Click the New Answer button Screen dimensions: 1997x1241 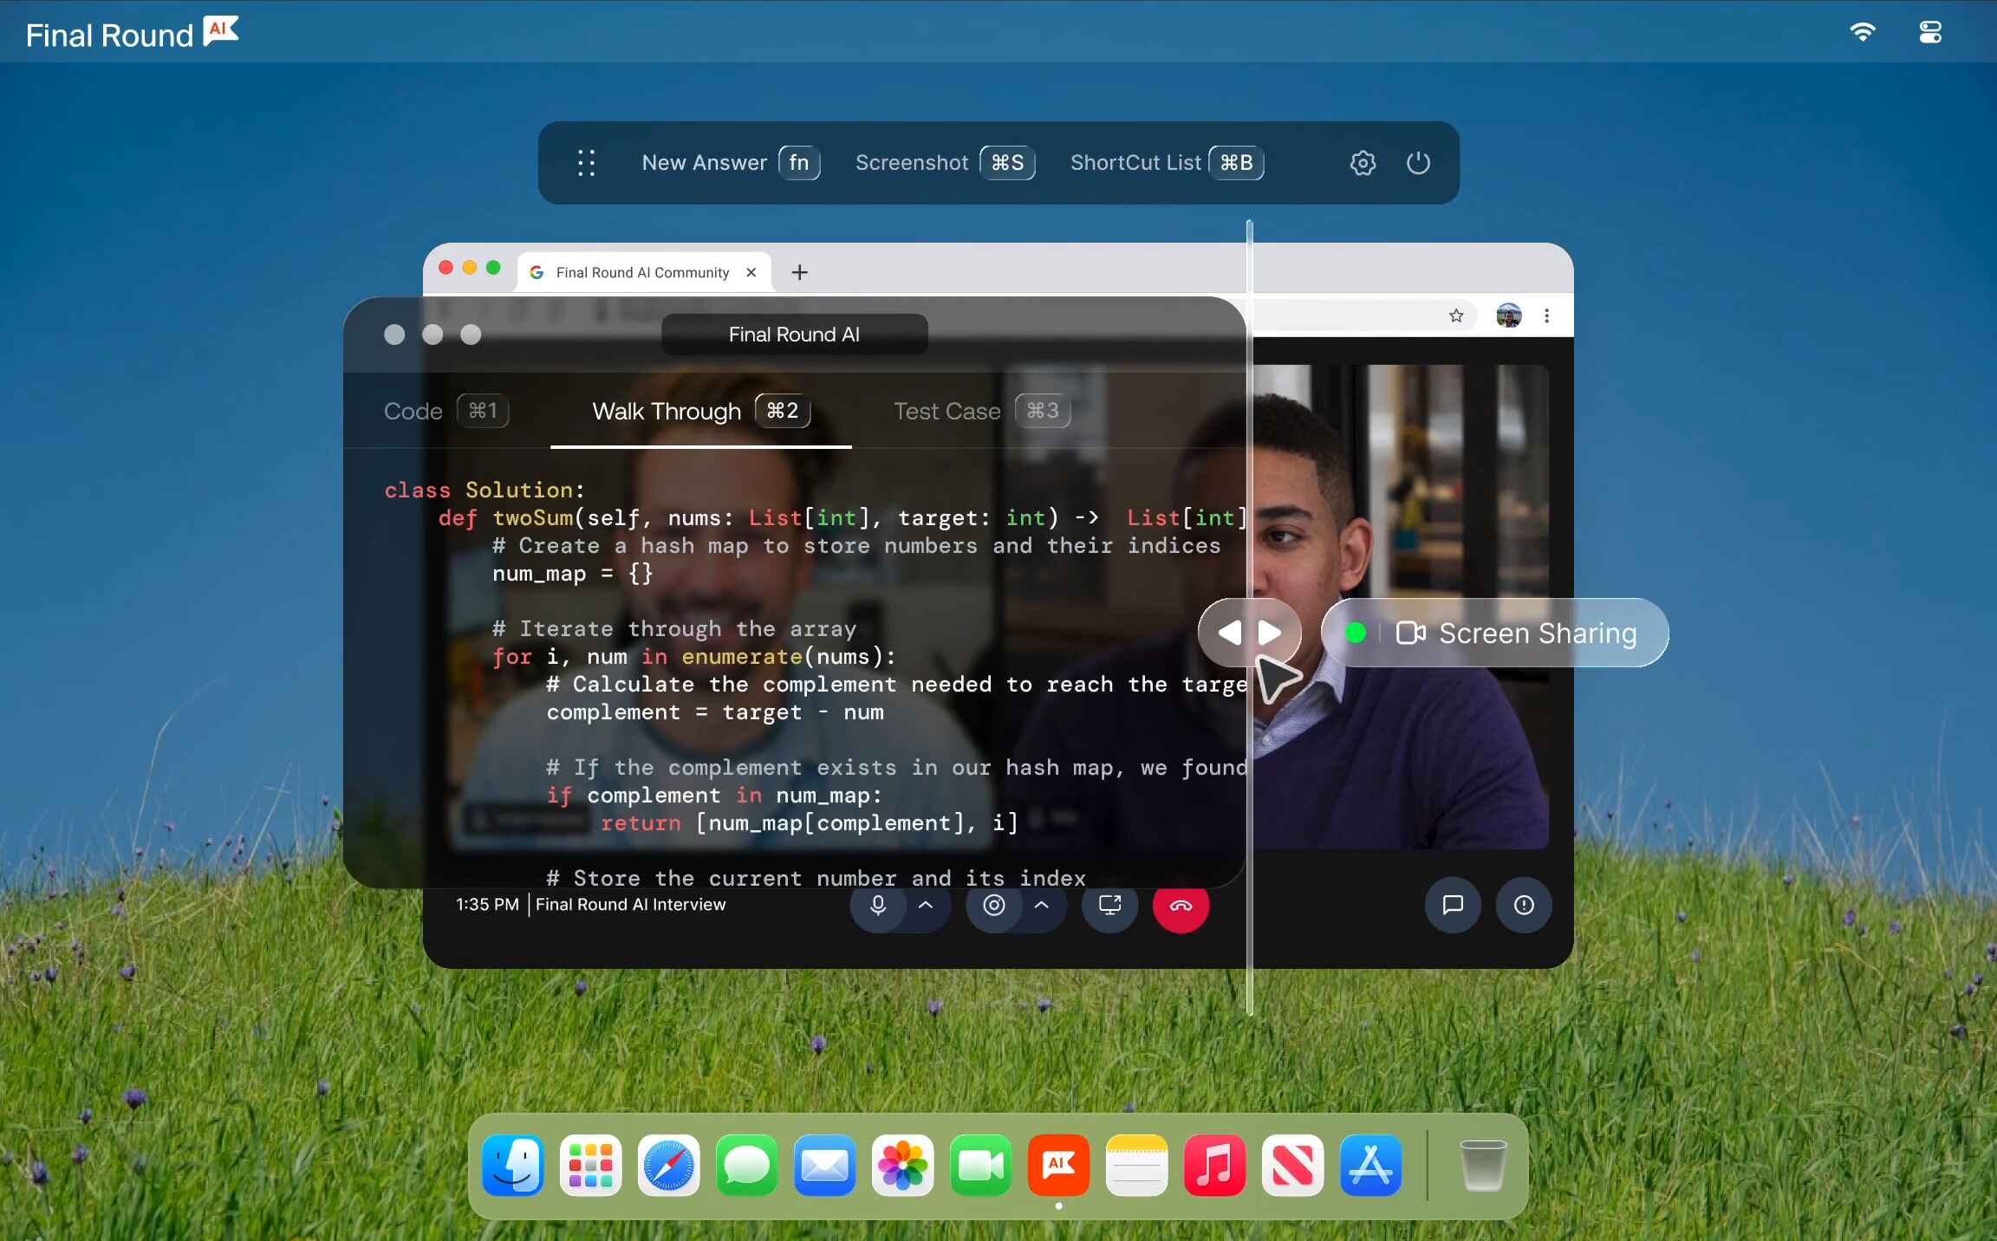[705, 163]
